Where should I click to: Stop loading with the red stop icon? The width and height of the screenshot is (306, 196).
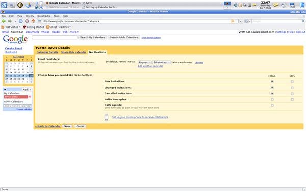click(27, 21)
